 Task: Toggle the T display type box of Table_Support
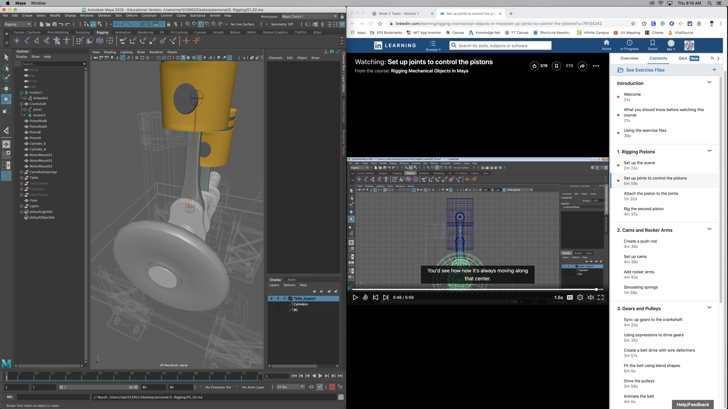coord(284,299)
